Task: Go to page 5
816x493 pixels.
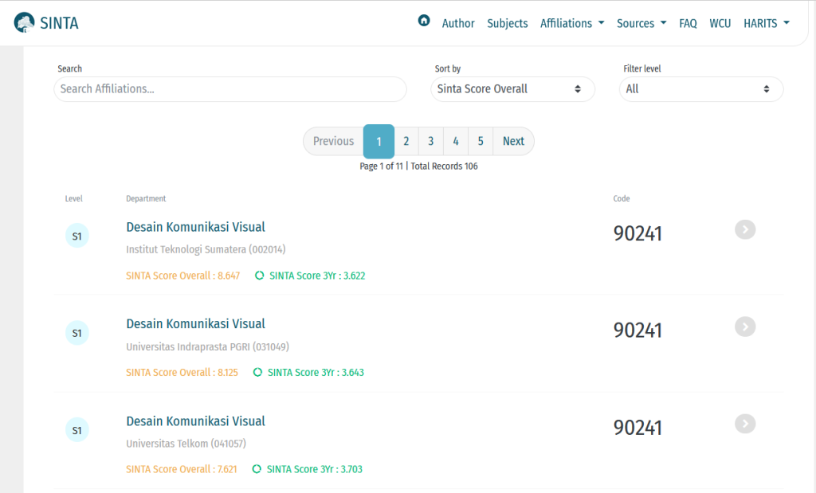Action: (481, 141)
